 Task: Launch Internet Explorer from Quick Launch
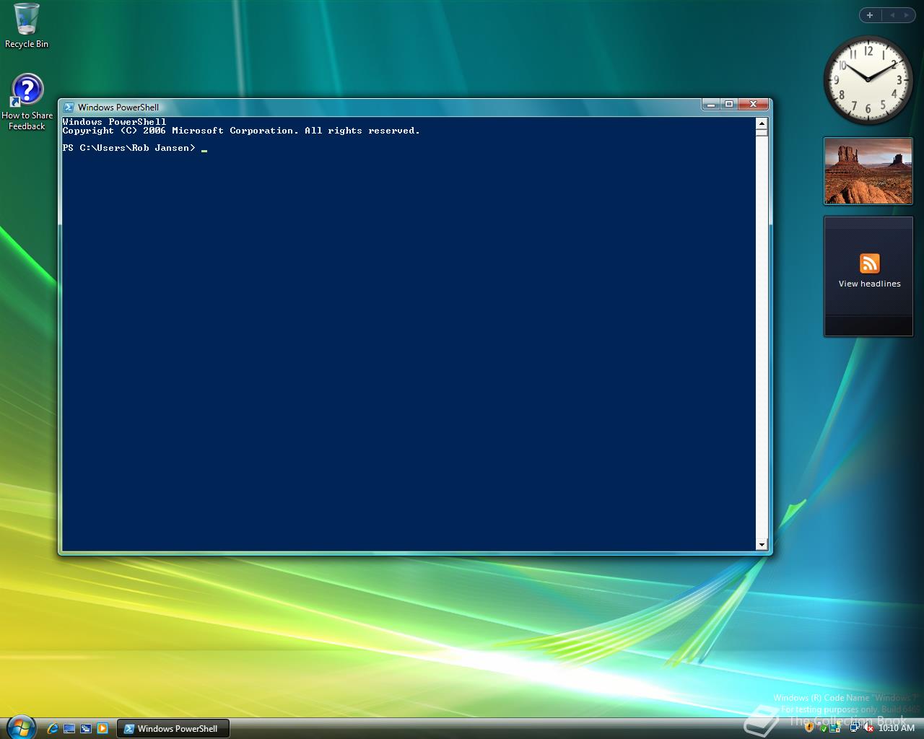[x=52, y=728]
